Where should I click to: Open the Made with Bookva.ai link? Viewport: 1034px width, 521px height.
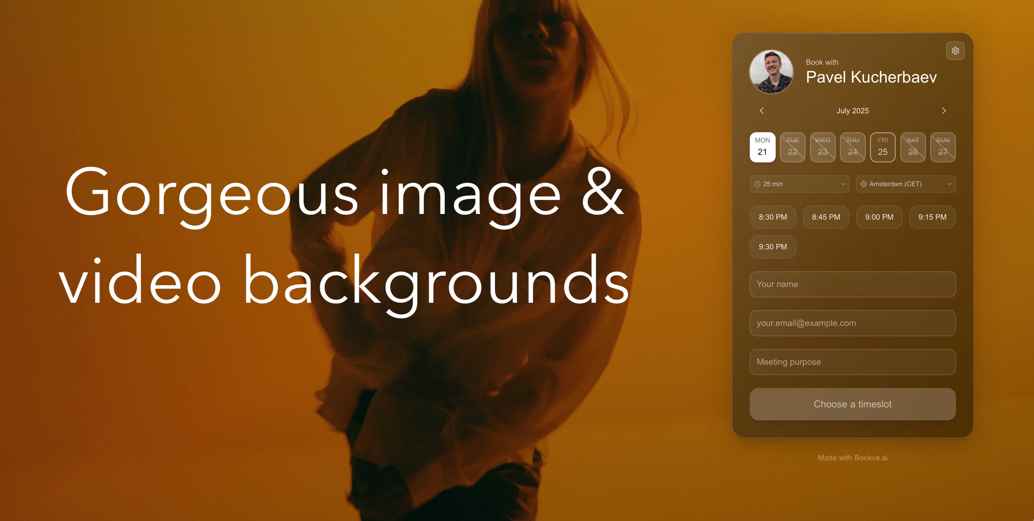coord(852,458)
